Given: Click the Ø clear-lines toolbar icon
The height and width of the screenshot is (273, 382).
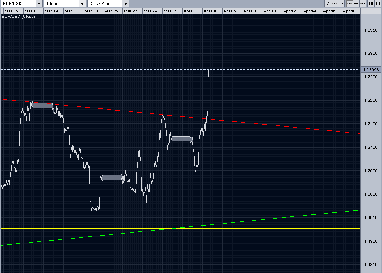Looking at the screenshot, I should click(341, 3).
